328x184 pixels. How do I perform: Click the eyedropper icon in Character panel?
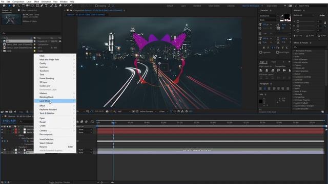click(x=282, y=16)
